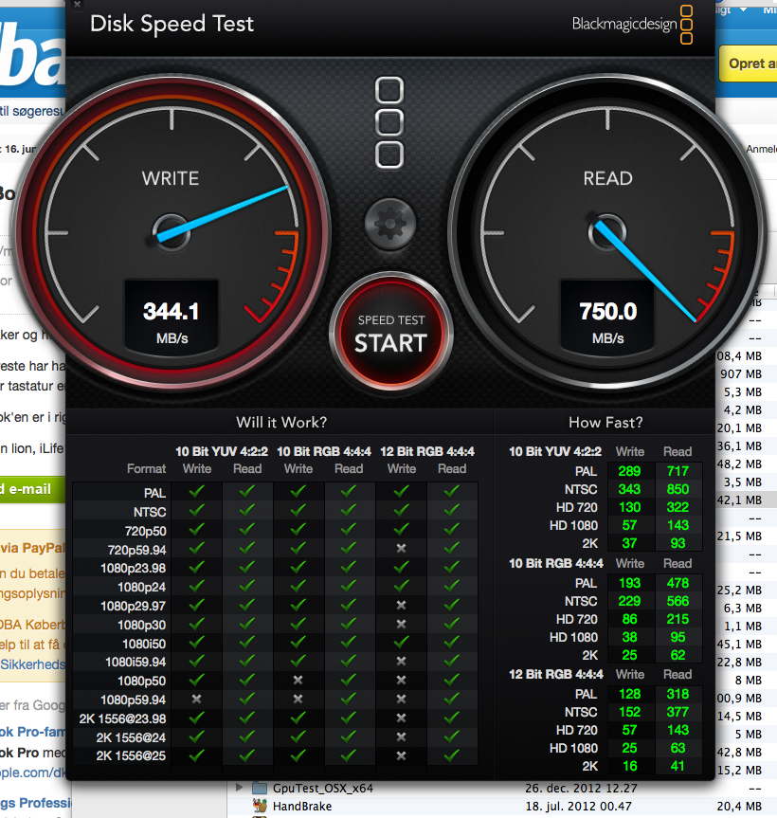Click the 720p59.94 format row label
Screen dimensions: 777x818
[136, 550]
